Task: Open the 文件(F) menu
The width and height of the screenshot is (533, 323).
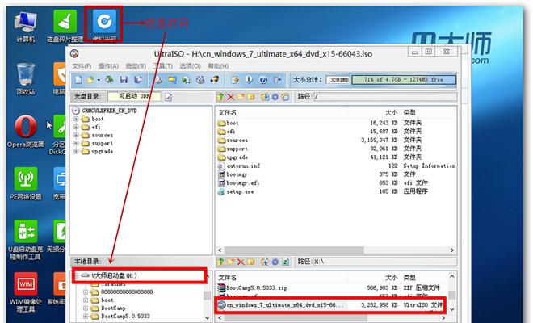Action: (82, 66)
